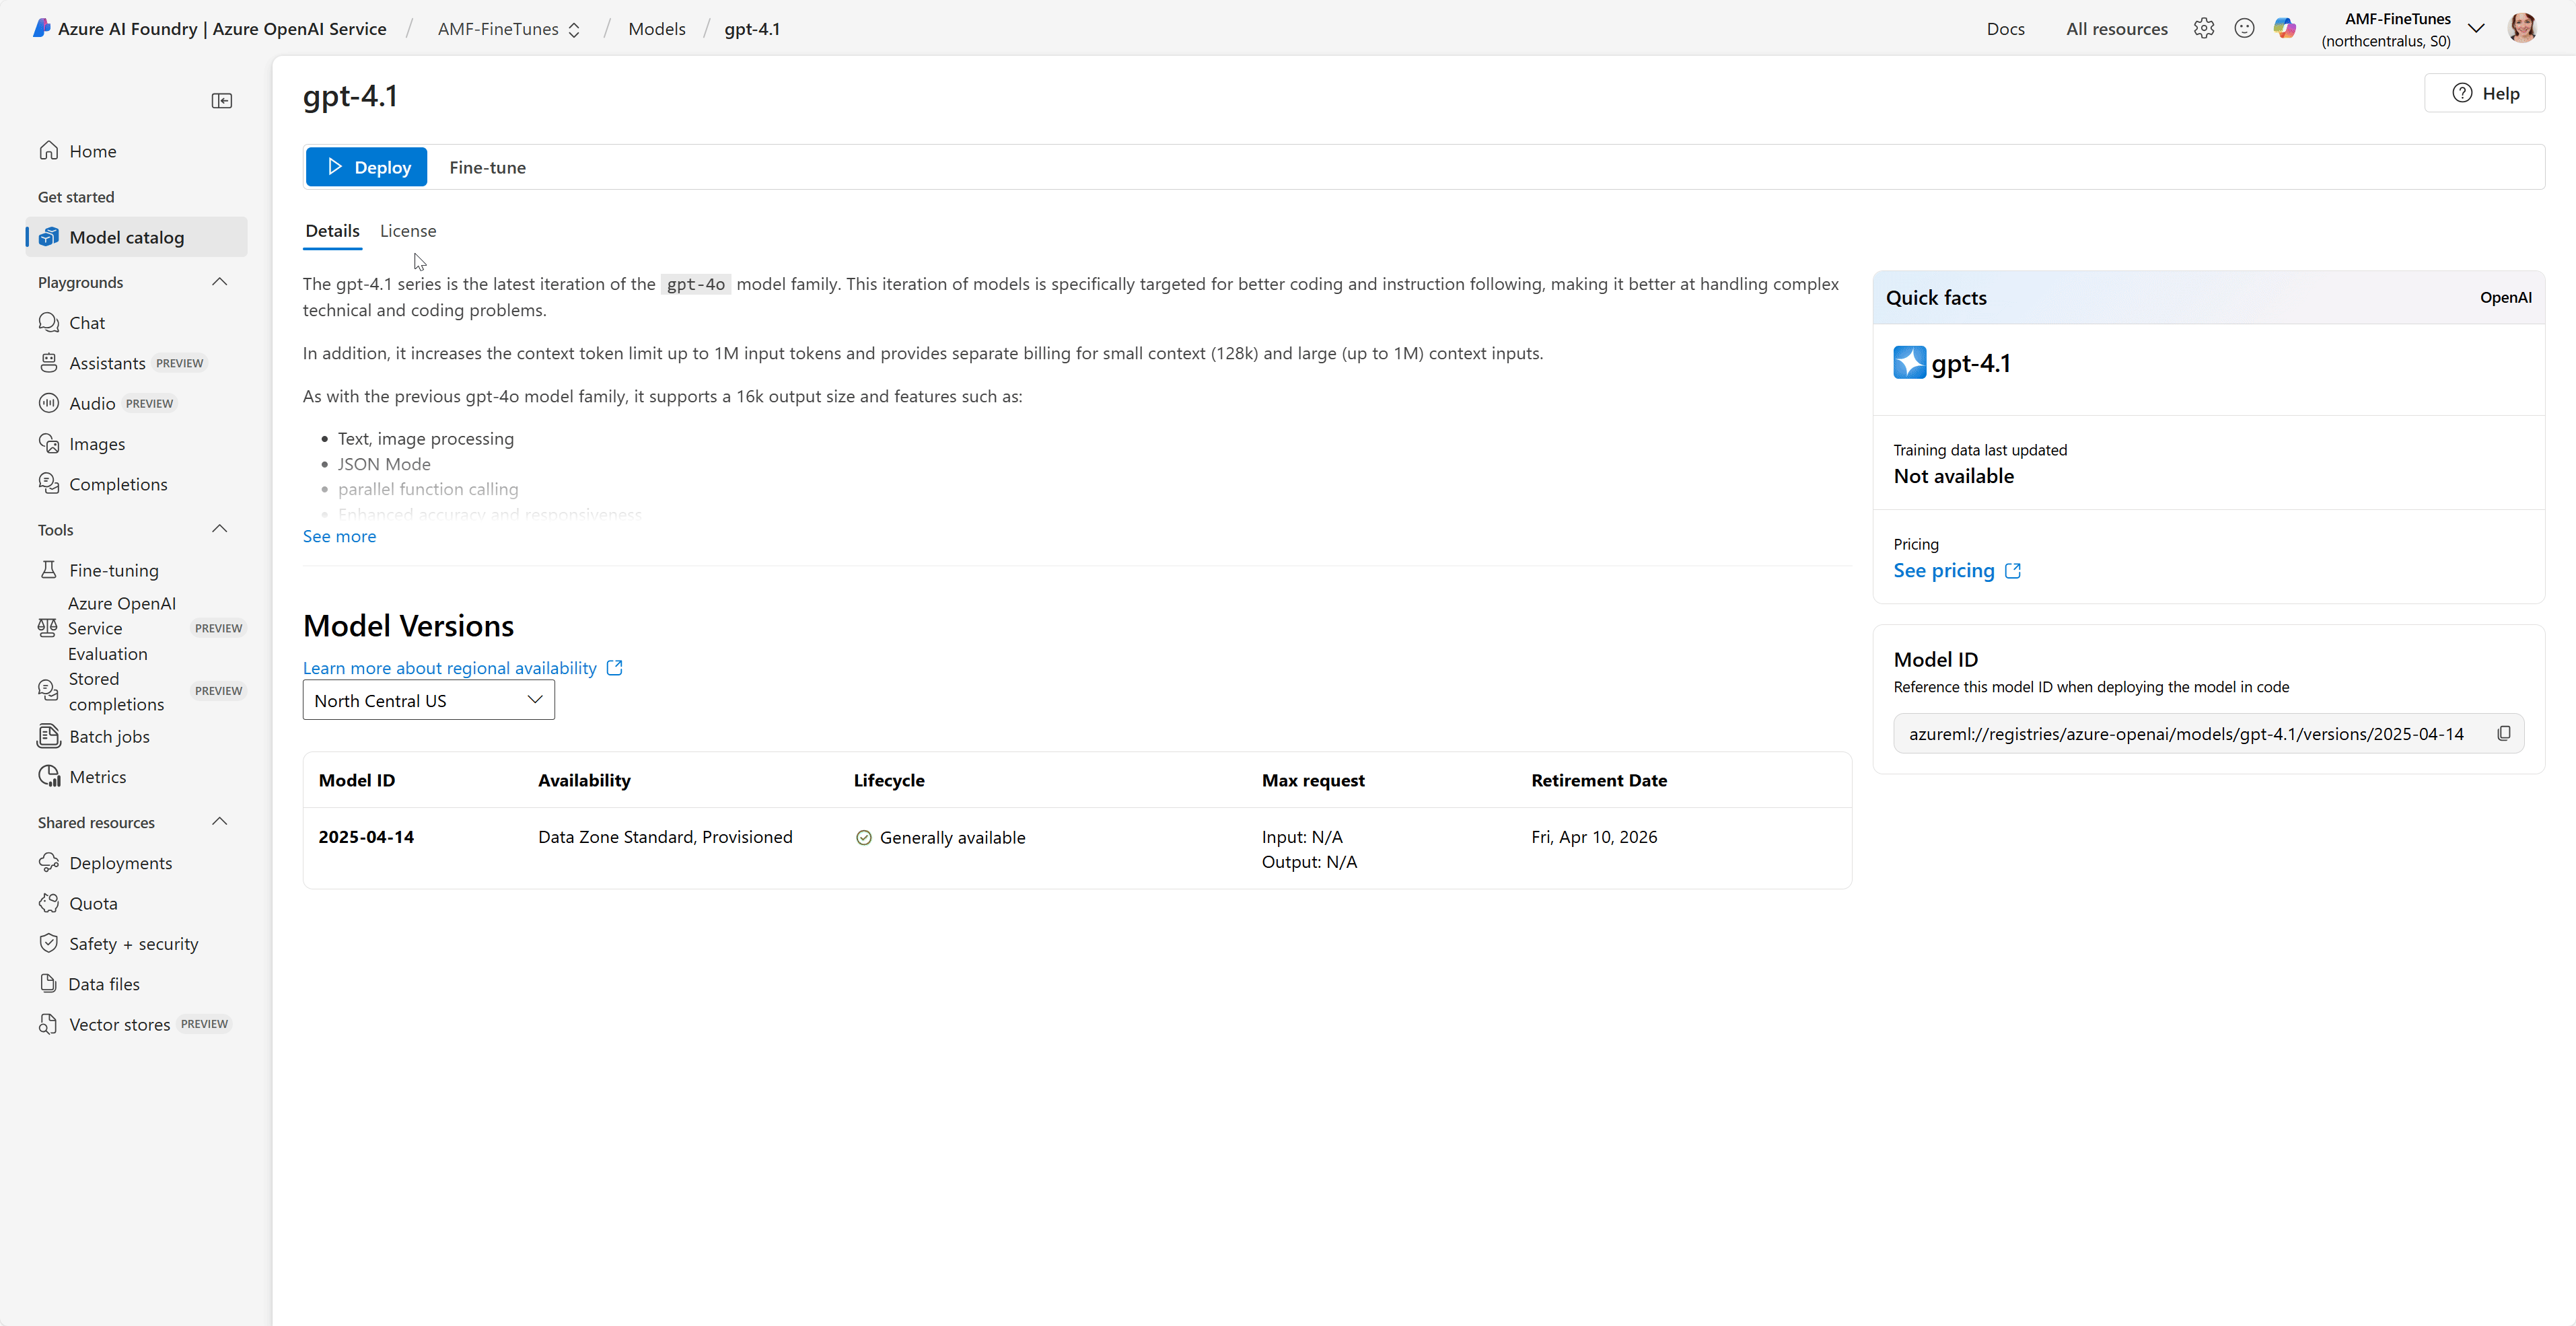Click the Deploy button
Image resolution: width=2576 pixels, height=1326 pixels.
pyautogui.click(x=367, y=167)
